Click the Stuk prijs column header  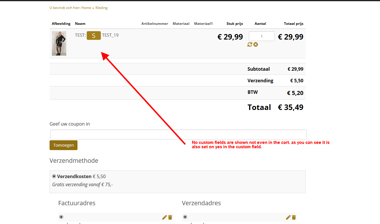235,24
